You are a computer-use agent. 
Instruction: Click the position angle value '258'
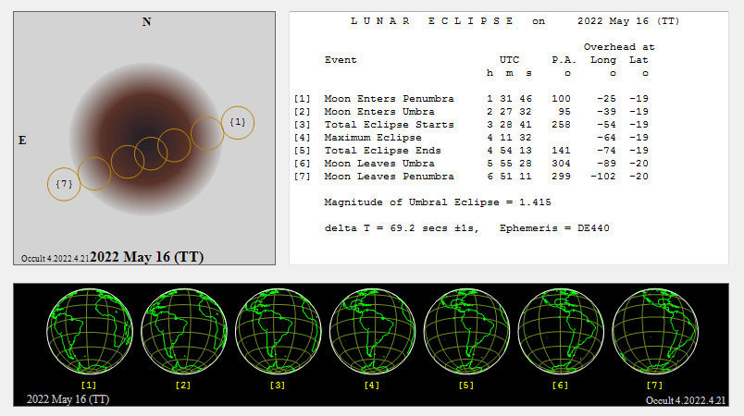(x=561, y=125)
